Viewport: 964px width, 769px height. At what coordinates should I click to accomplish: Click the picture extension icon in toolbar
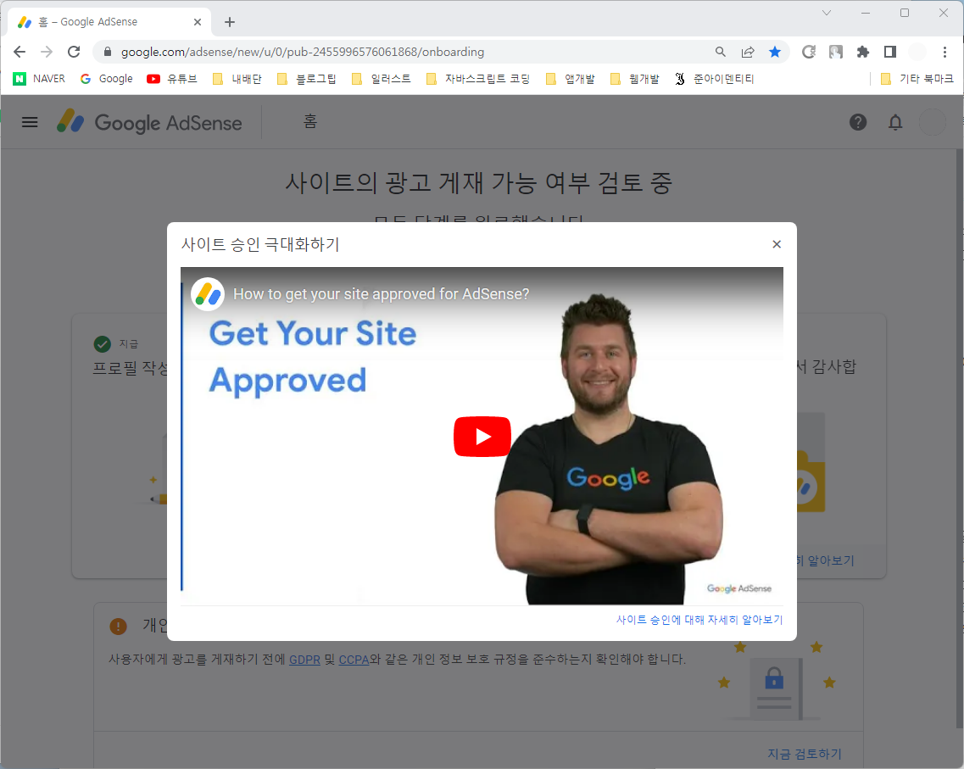(x=835, y=52)
